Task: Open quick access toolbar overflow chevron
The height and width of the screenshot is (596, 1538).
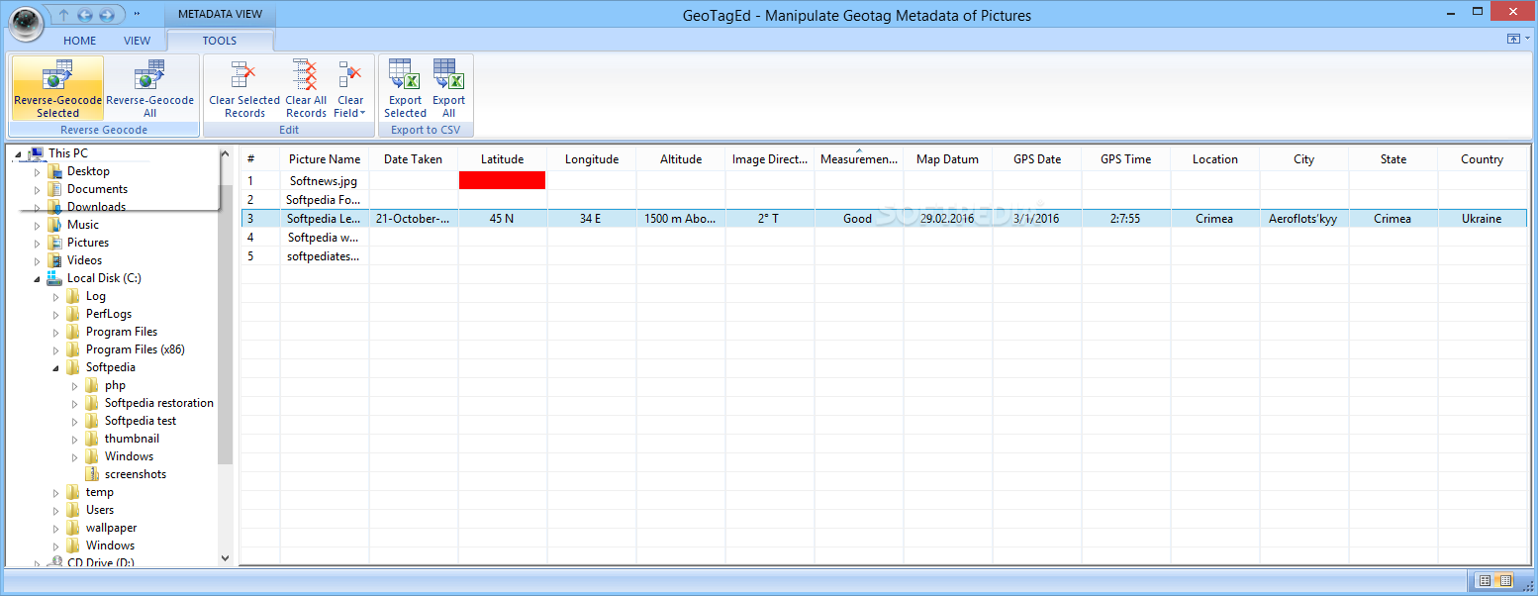Action: [x=137, y=15]
